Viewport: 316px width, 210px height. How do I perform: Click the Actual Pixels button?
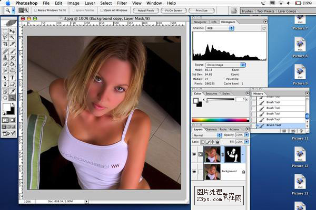(146, 10)
